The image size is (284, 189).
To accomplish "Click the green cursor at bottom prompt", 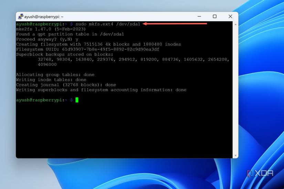I will (77, 100).
